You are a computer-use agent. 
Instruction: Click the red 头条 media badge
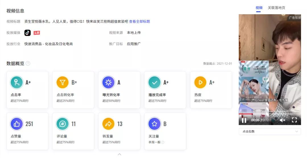37,33
